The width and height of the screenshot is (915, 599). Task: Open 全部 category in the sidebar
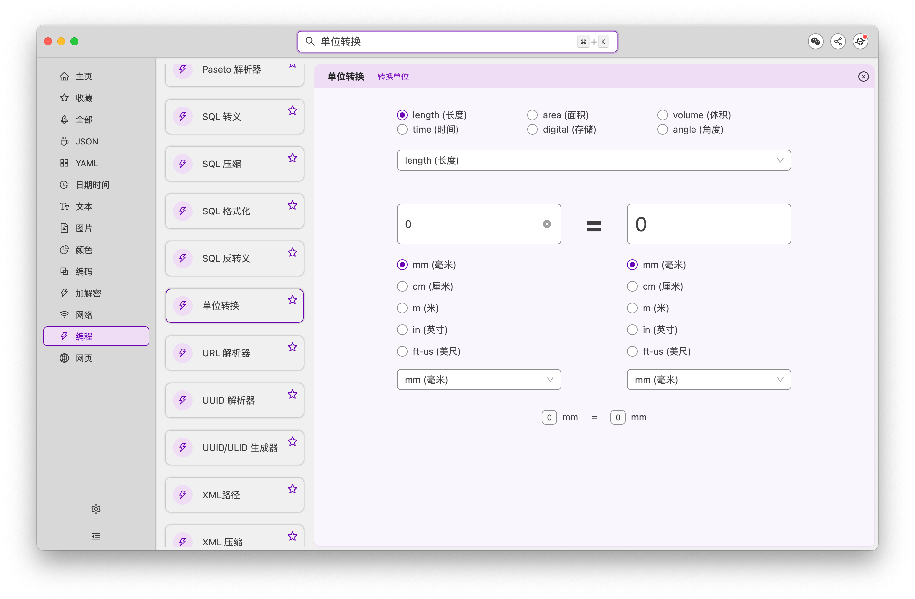pyautogui.click(x=96, y=120)
